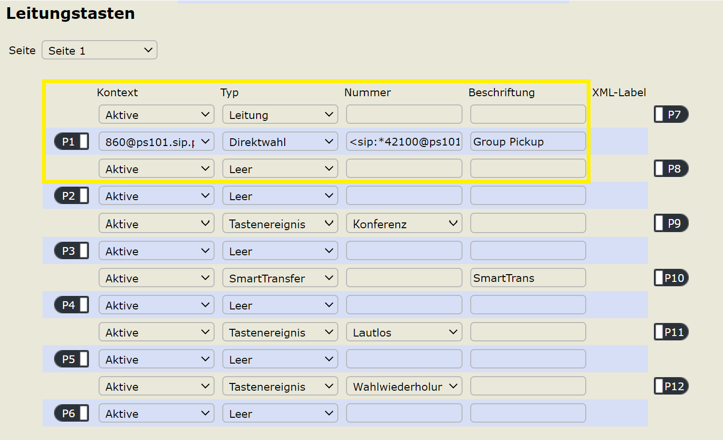The image size is (723, 440).
Task: Open the SmartTransfer type dropdown for P10
Action: click(280, 278)
